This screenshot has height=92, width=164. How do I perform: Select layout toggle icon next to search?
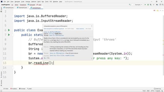pyautogui.click(x=160, y=5)
